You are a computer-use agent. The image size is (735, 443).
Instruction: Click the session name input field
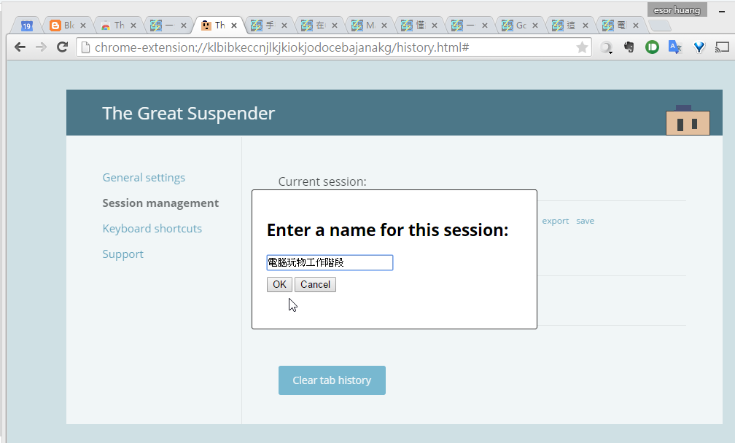330,263
